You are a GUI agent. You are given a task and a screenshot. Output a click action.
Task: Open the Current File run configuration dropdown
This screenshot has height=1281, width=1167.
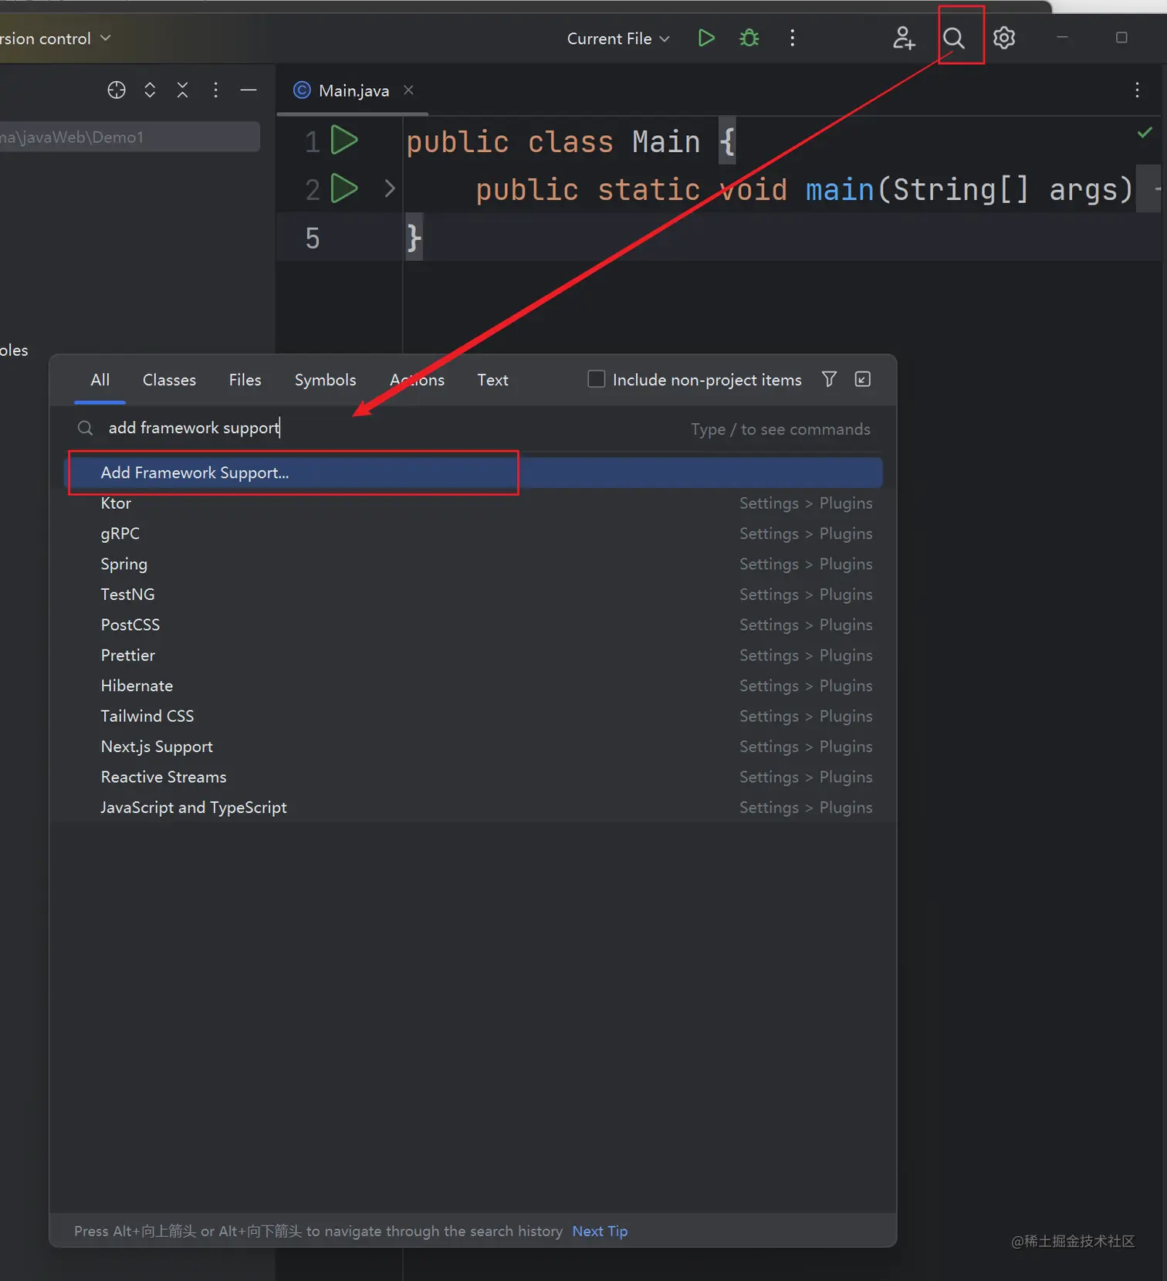click(x=618, y=39)
